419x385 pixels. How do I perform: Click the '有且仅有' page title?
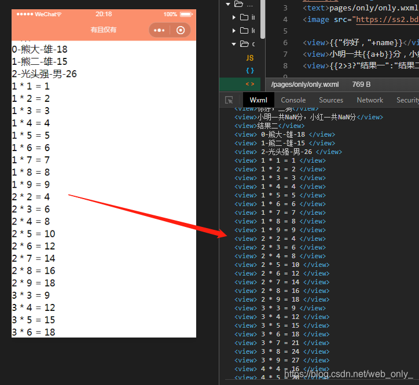[104, 30]
